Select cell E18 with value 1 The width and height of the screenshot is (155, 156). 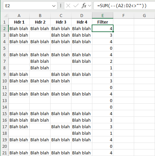(103, 133)
